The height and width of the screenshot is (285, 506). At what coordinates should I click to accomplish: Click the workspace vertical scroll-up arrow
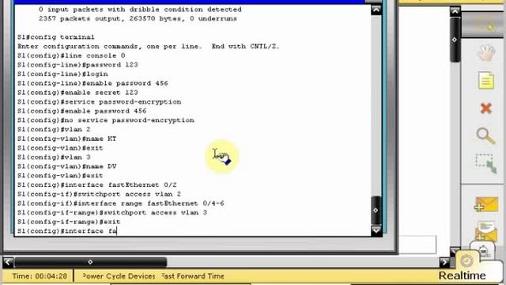(x=455, y=12)
